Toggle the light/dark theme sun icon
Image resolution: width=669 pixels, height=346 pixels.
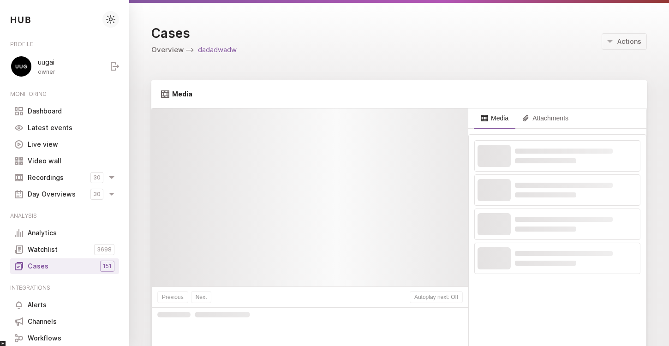coord(111,19)
